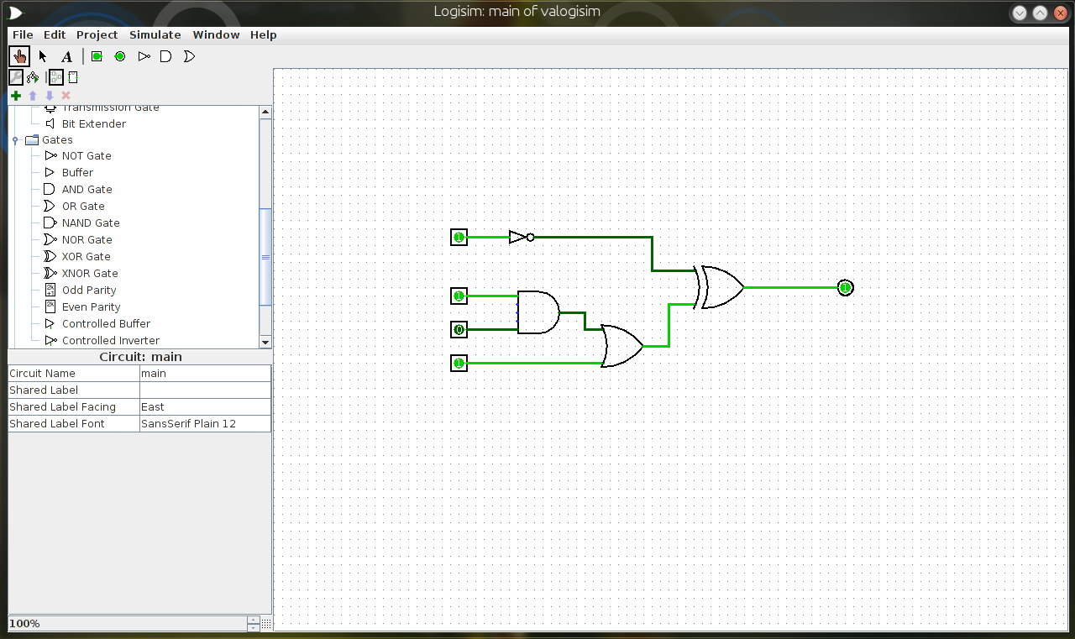Image resolution: width=1075 pixels, height=639 pixels.
Task: Open the Help menu
Action: (x=263, y=34)
